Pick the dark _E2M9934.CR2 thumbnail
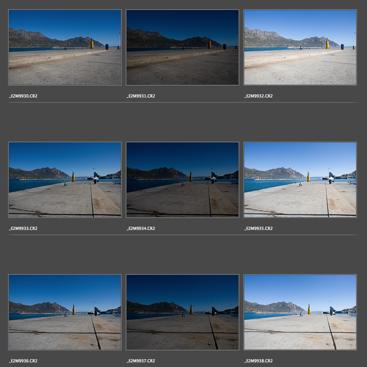The image size is (367, 367). (183, 179)
